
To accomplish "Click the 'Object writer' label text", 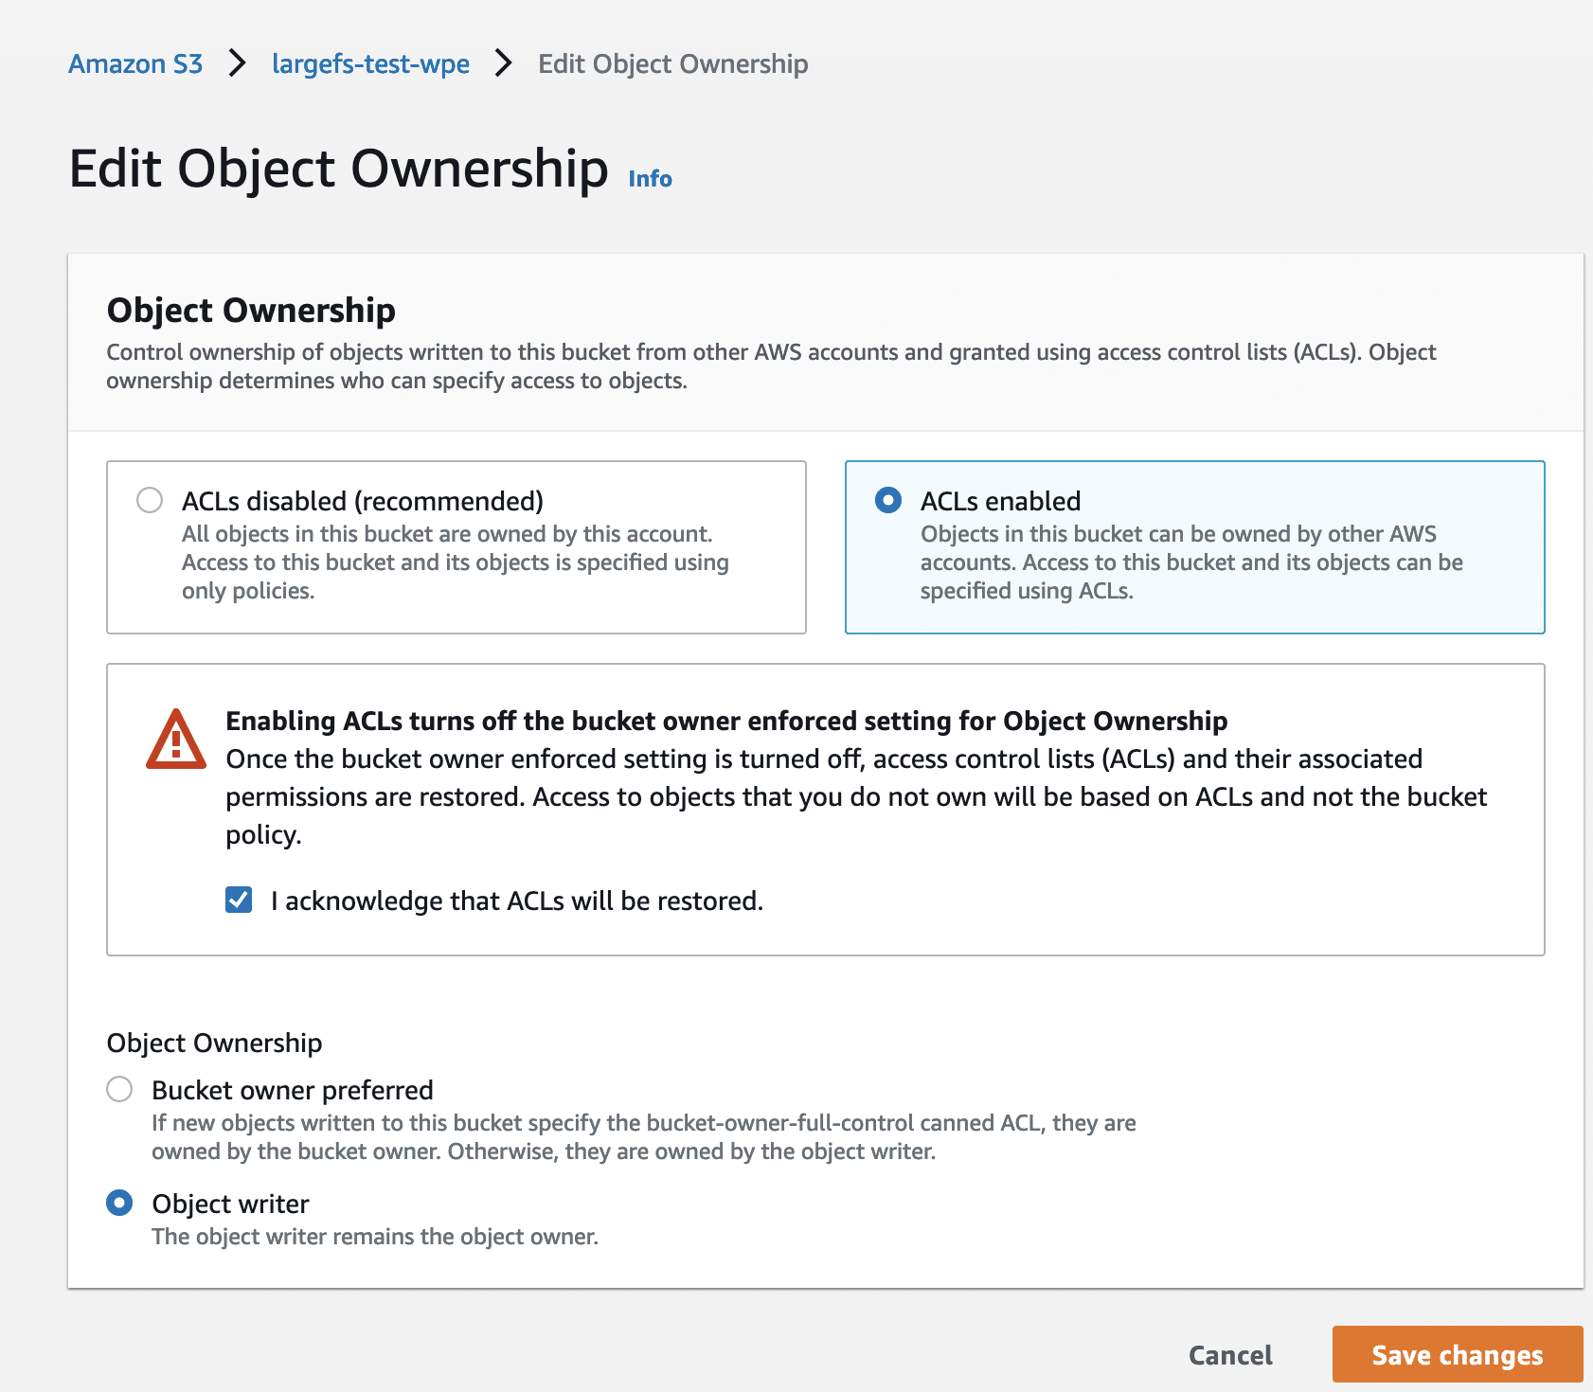I will (231, 1204).
